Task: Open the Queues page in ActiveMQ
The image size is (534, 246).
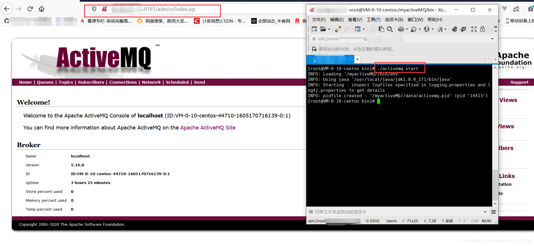Action: 45,82
